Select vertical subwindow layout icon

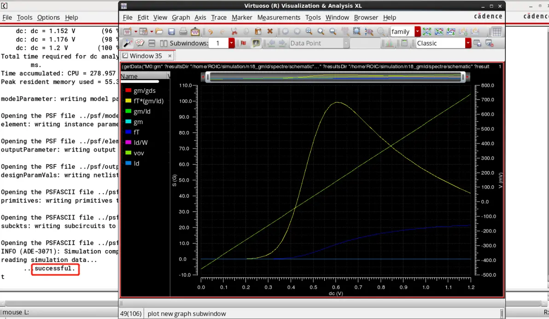coord(164,43)
